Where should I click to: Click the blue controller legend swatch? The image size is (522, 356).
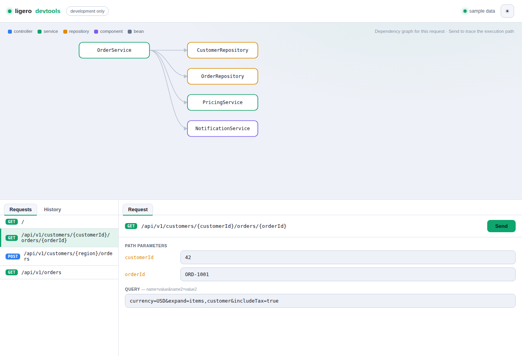[10, 32]
